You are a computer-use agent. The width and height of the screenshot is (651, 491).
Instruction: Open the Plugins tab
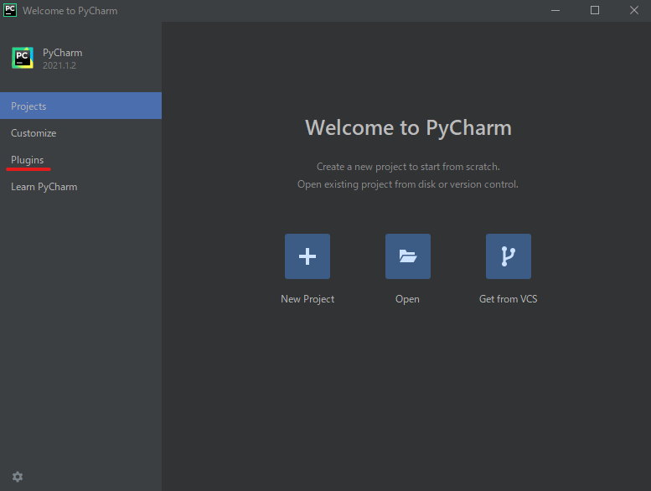click(x=80, y=160)
